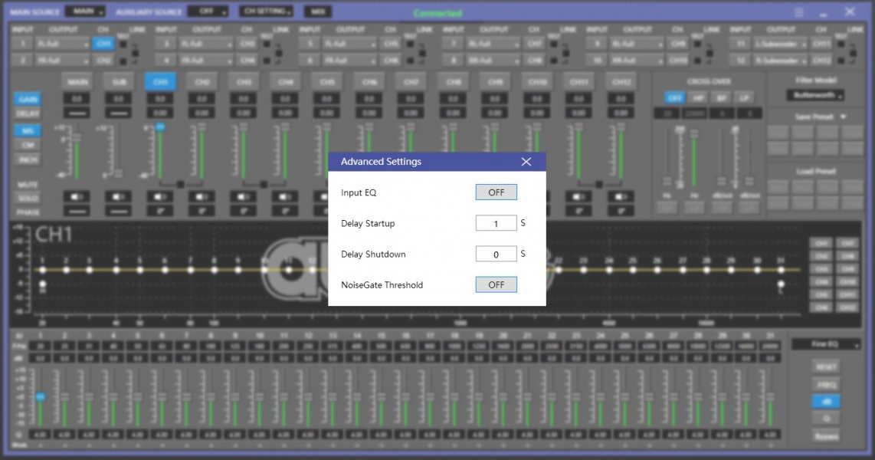Click the test square for input 2
Viewport: 875px width, 460px height.
123,61
